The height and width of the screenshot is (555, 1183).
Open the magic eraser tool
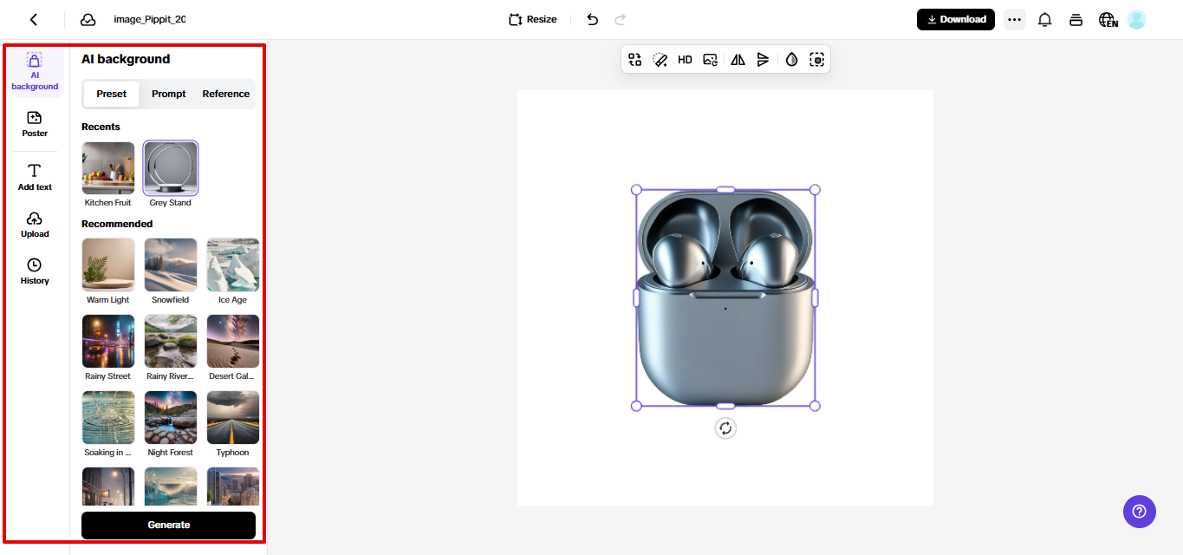pos(660,59)
